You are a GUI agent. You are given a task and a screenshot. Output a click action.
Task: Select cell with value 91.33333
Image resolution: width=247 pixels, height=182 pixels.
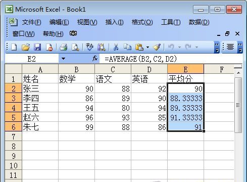(185, 117)
